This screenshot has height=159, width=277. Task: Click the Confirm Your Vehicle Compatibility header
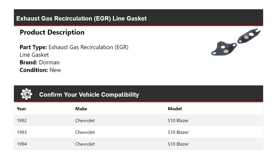pos(89,95)
